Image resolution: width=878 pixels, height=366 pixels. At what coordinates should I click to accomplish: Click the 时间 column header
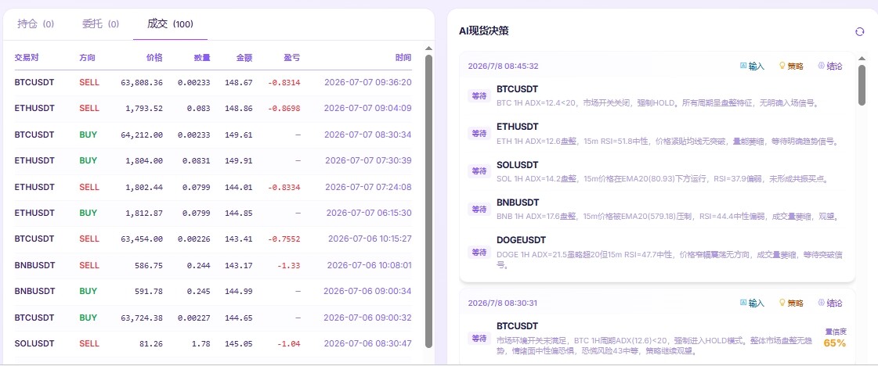coord(403,57)
